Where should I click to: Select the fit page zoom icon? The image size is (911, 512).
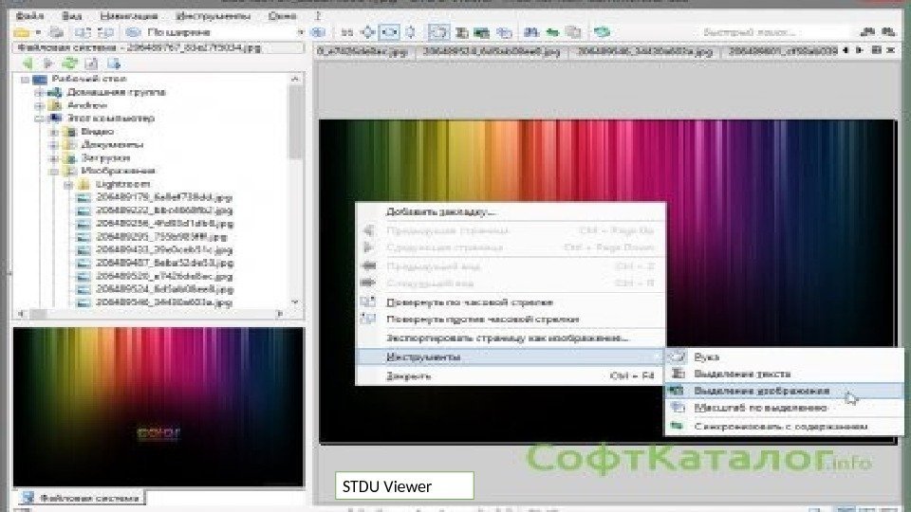(368, 32)
